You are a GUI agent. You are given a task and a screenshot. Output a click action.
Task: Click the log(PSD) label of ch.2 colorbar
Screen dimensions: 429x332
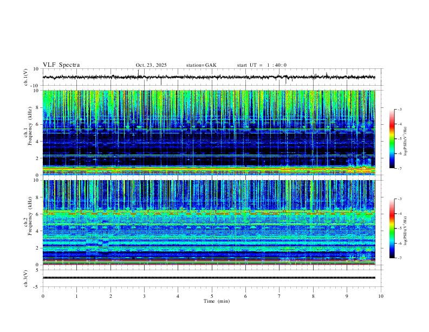pyautogui.click(x=405, y=231)
